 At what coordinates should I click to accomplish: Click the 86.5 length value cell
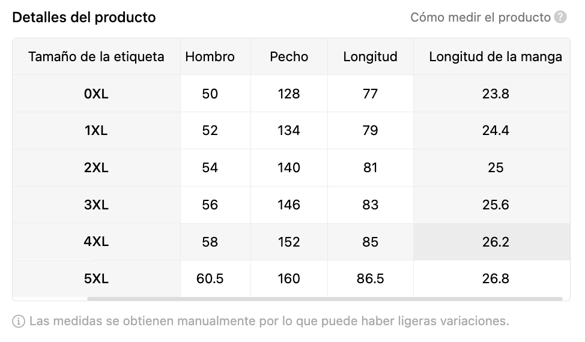(x=371, y=278)
